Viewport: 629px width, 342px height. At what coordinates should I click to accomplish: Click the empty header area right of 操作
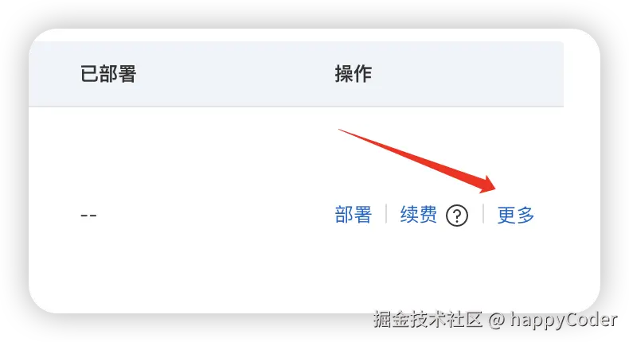coord(467,74)
